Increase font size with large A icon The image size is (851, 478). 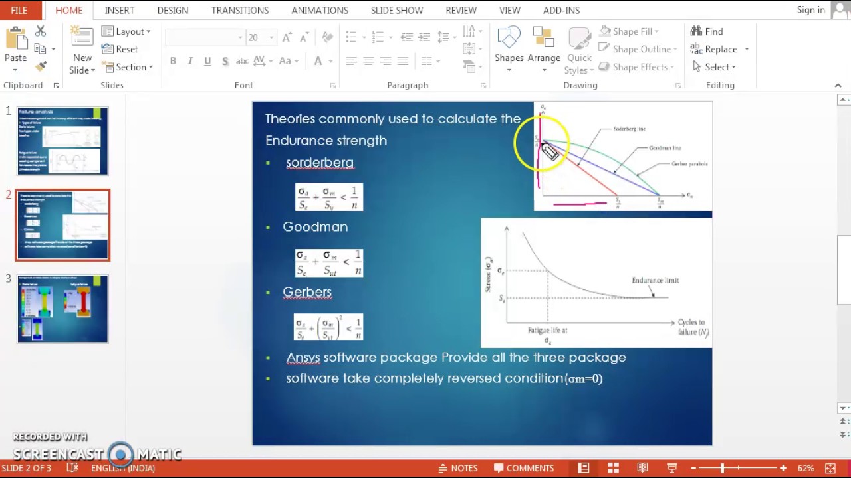point(287,38)
